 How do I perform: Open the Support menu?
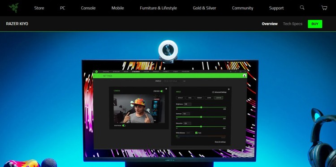coord(276,8)
